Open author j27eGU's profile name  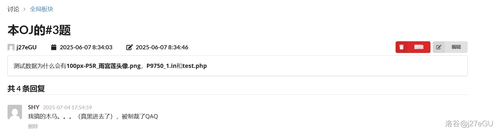click(27, 47)
